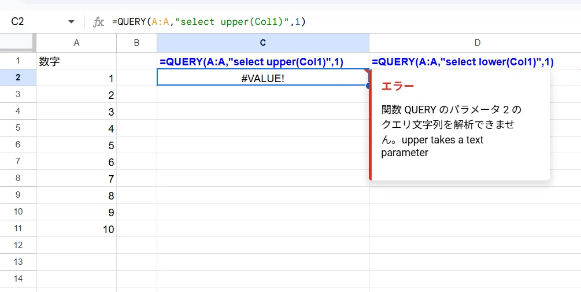Screen dimensions: 581x292
Task: Select column C header
Action: click(262, 43)
